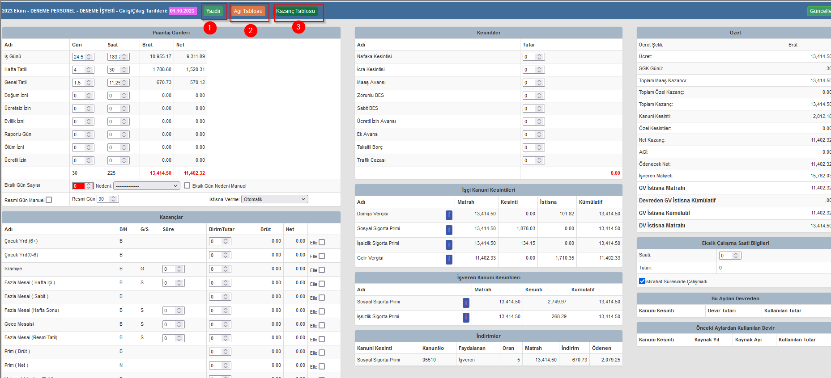
Task: Click the Ücretsiz İzin Saat field
Action: (119, 109)
